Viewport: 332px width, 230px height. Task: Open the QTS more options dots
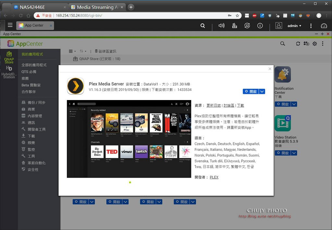point(311,26)
